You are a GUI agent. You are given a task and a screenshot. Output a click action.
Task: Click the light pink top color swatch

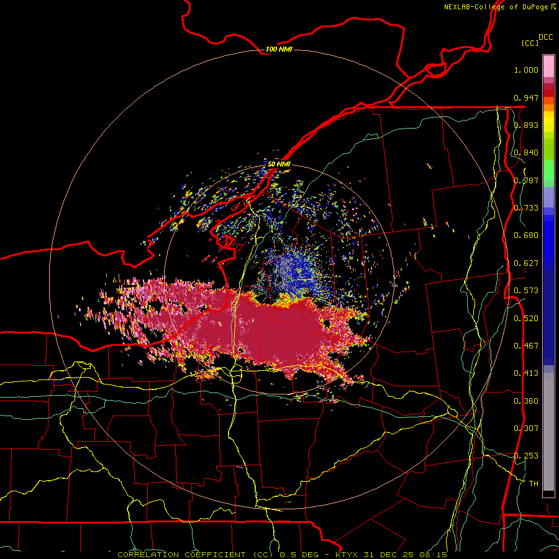coord(548,66)
